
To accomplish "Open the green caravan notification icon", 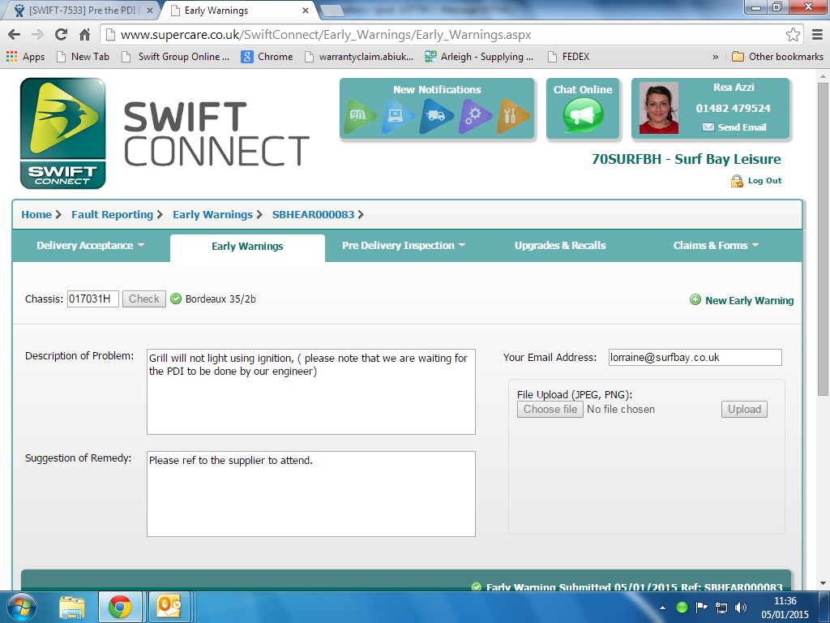I will (359, 115).
